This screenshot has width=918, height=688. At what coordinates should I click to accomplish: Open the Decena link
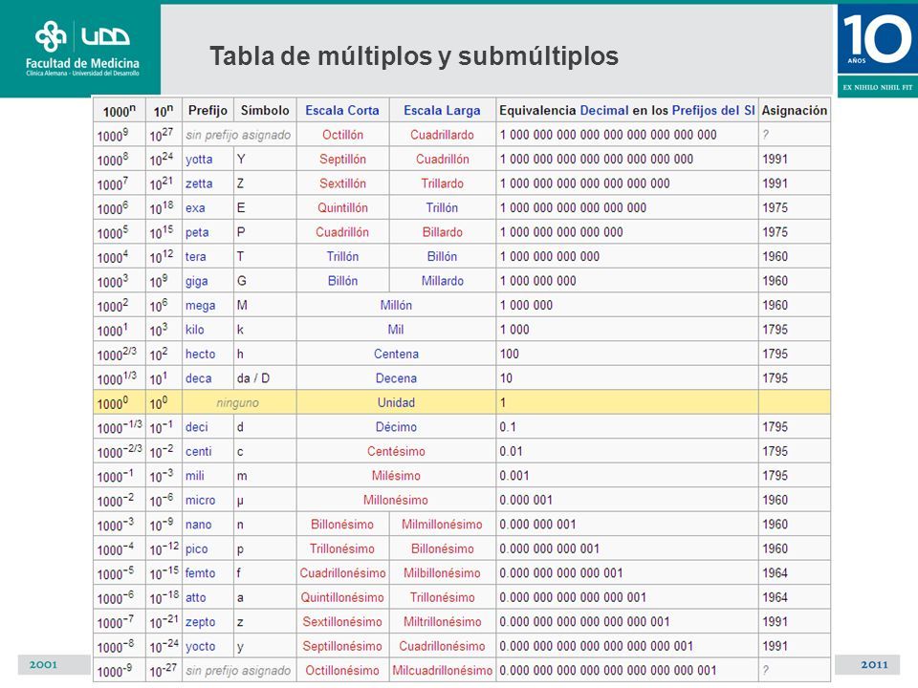396,378
